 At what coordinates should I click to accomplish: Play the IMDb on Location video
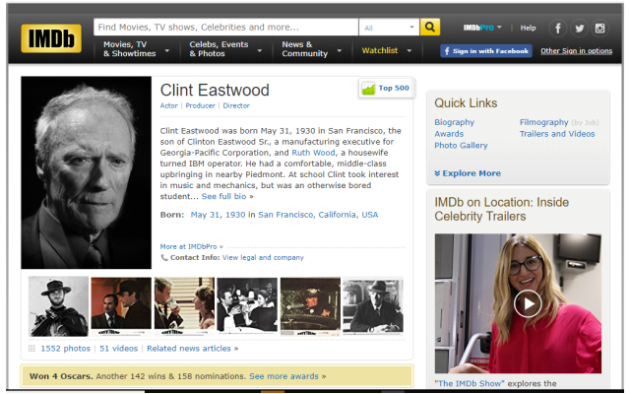528,303
